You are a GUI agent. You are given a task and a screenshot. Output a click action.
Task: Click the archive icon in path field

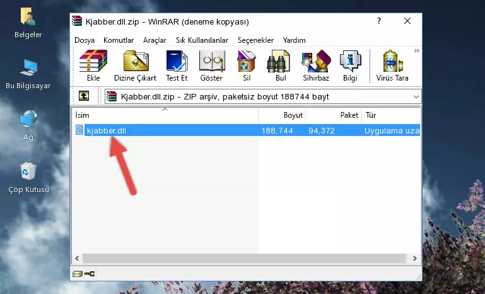coord(112,97)
